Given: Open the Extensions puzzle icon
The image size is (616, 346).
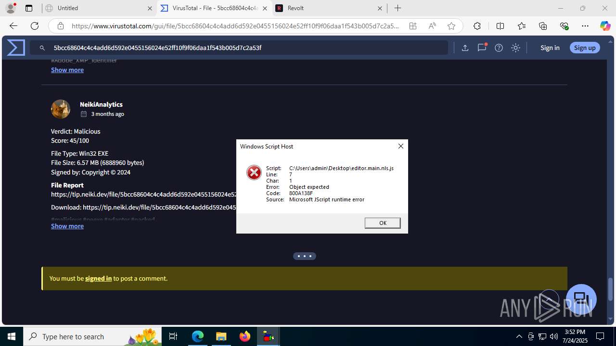Looking at the screenshot, I should pyautogui.click(x=477, y=26).
